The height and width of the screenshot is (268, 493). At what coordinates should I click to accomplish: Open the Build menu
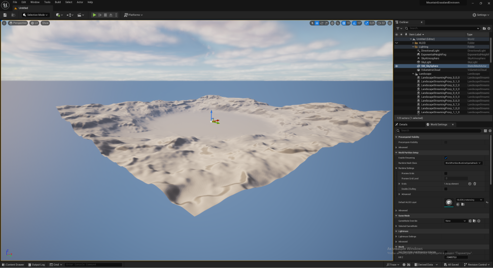point(58,2)
